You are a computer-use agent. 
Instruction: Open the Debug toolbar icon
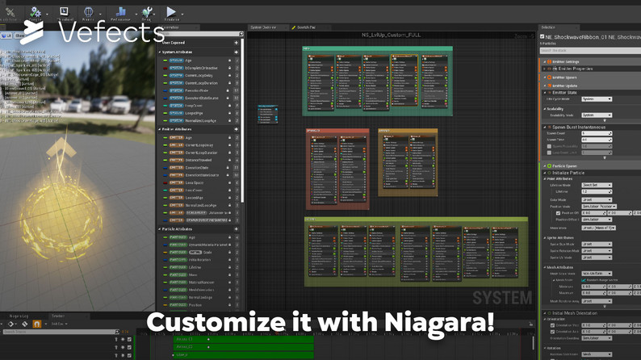(x=147, y=13)
